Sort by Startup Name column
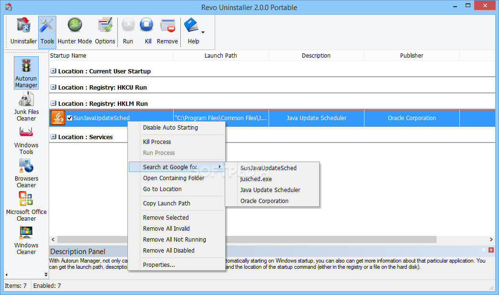This screenshot has width=499, height=295. tap(111, 56)
